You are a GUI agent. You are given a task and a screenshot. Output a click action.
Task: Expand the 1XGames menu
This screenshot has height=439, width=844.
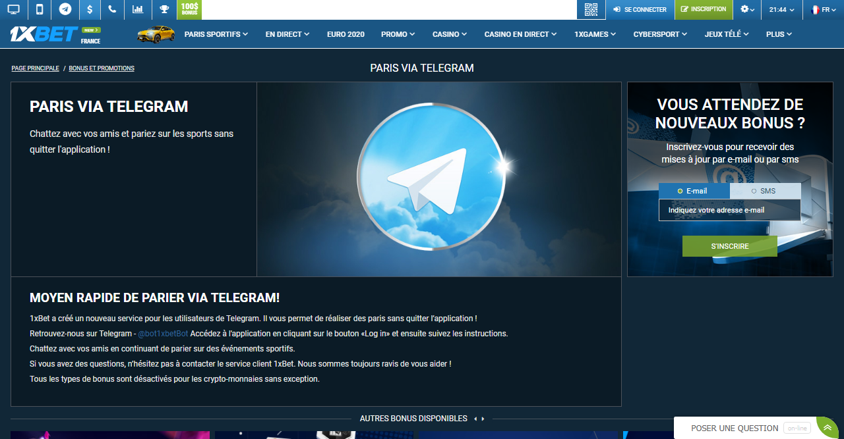pyautogui.click(x=595, y=34)
